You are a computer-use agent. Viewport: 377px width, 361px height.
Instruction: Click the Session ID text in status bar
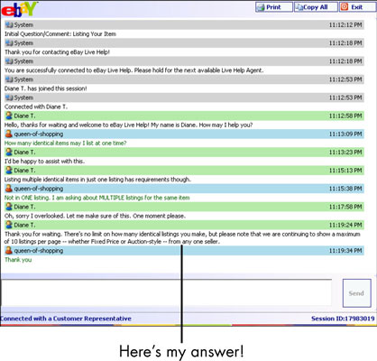pyautogui.click(x=343, y=319)
